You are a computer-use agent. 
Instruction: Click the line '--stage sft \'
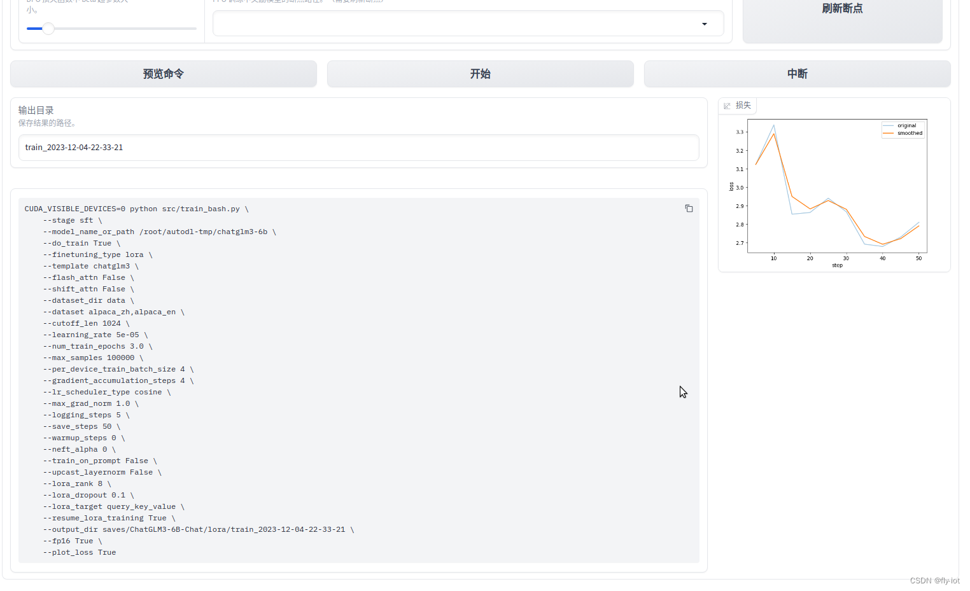(73, 220)
